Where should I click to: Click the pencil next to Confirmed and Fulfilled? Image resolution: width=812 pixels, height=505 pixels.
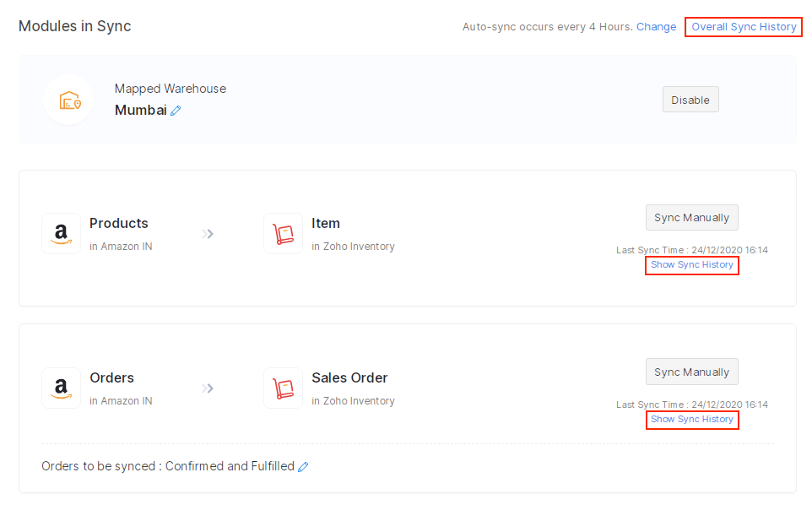(304, 465)
